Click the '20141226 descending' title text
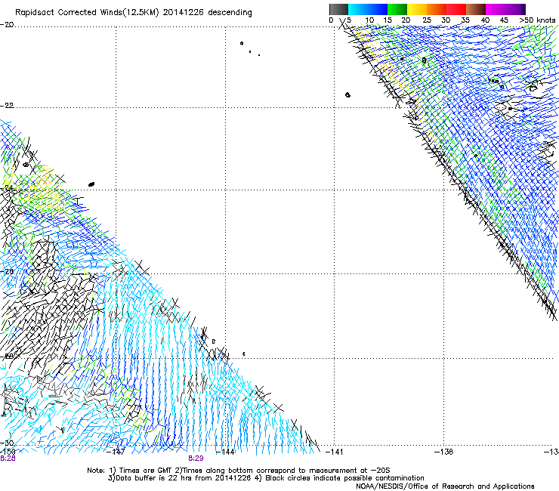 click(x=208, y=13)
